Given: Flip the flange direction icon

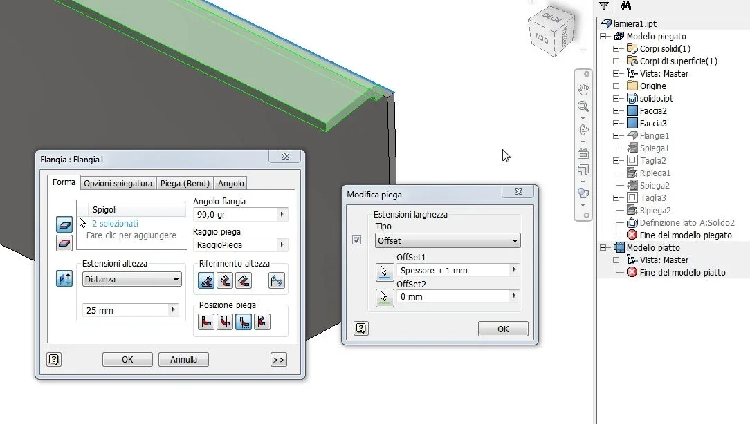Looking at the screenshot, I should (x=64, y=278).
